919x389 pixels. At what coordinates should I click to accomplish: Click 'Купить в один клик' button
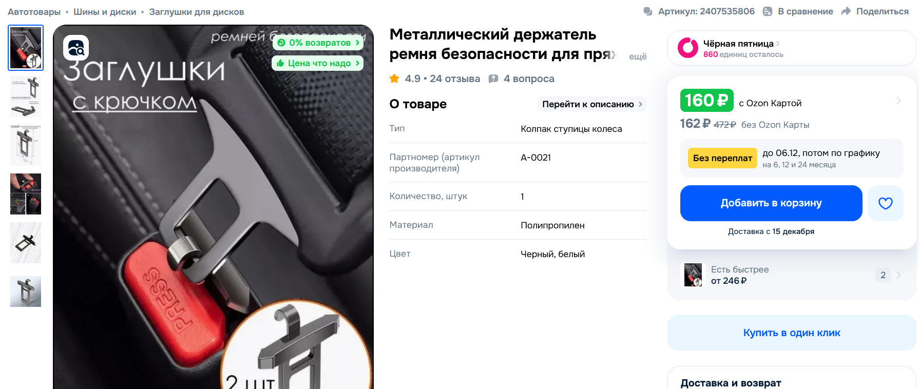(x=792, y=333)
